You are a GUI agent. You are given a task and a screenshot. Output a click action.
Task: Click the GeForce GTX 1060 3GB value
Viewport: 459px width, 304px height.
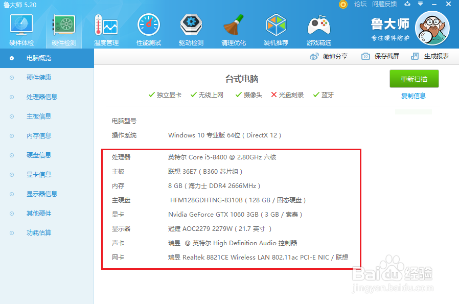click(x=235, y=215)
